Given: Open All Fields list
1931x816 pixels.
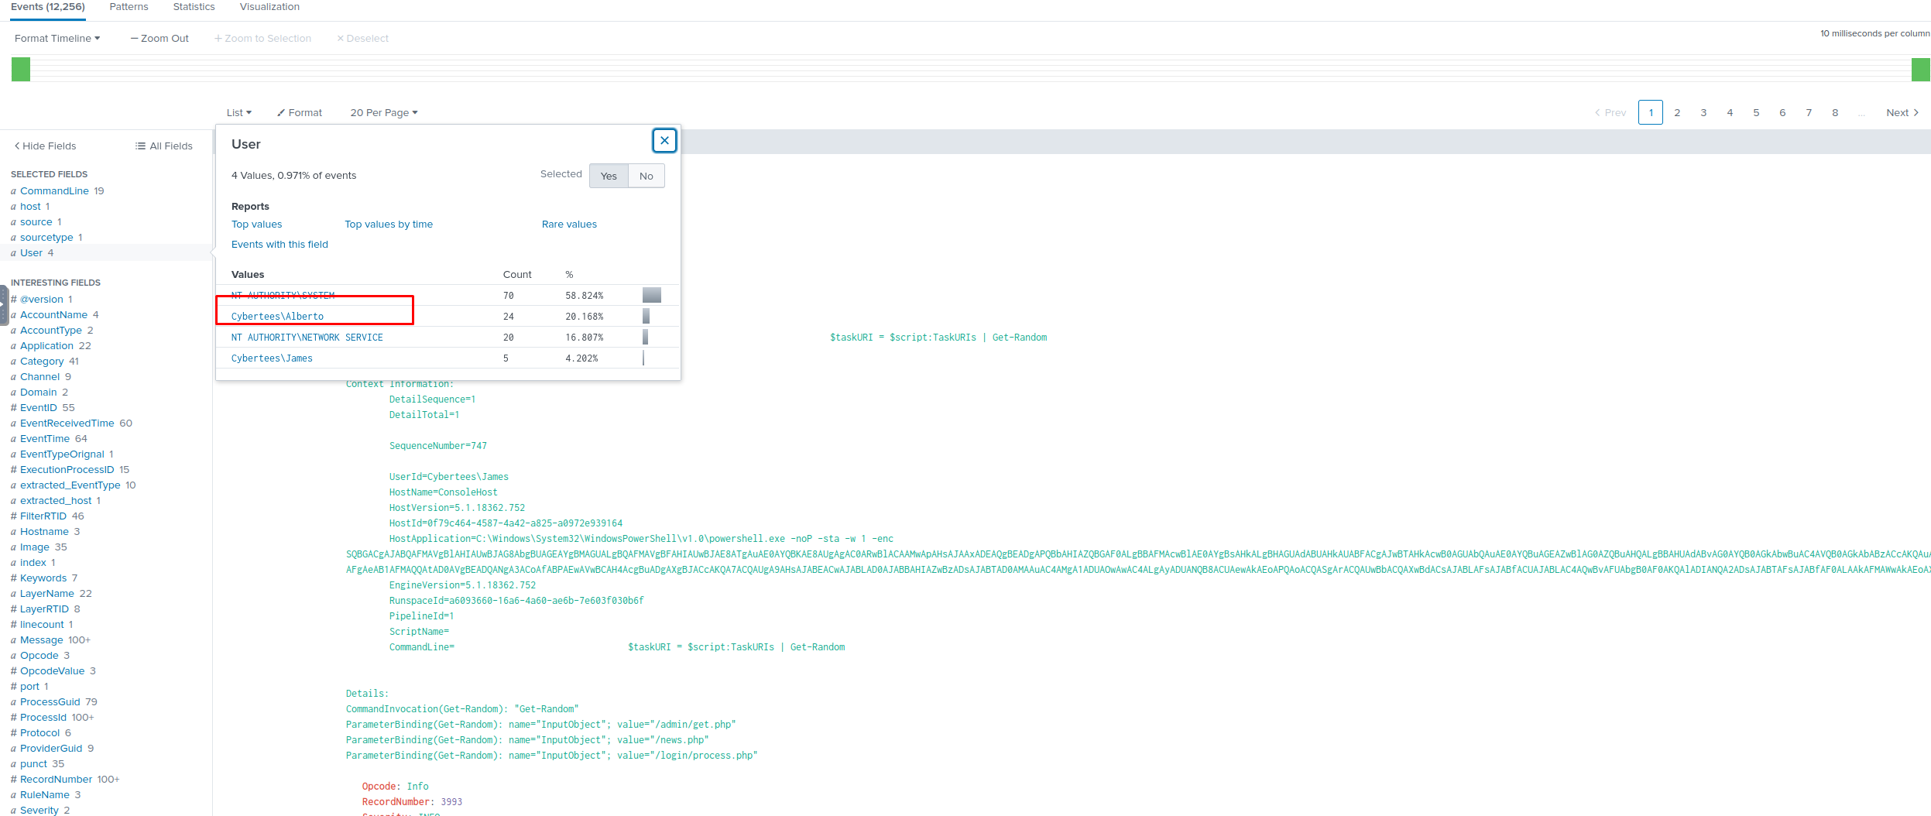Looking at the screenshot, I should click(x=163, y=146).
